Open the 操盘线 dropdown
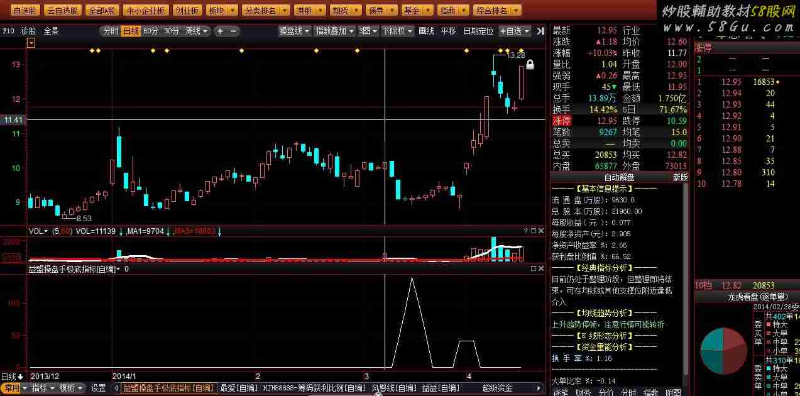This screenshot has width=800, height=396. tap(295, 31)
